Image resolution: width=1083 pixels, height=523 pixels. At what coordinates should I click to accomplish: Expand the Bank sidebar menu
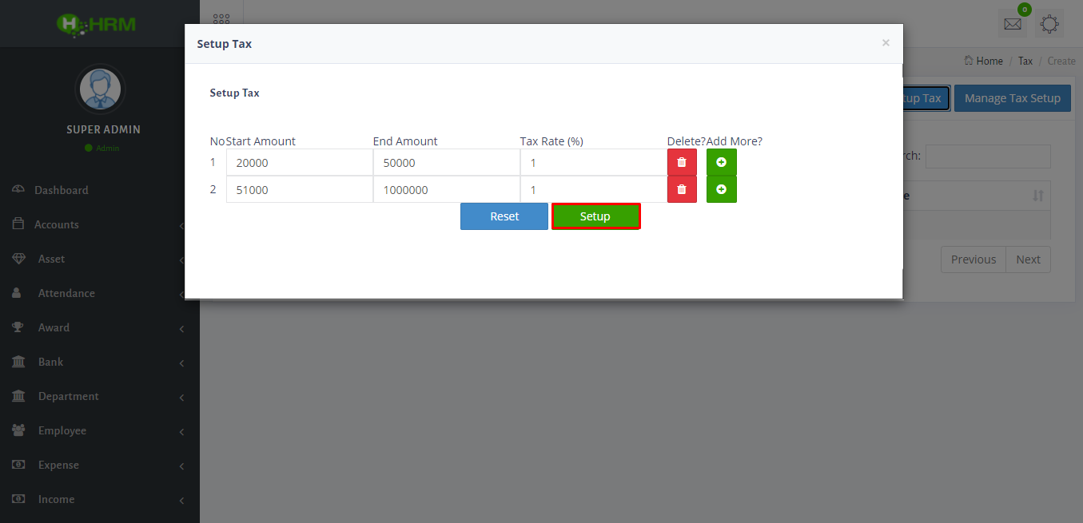pyautogui.click(x=50, y=362)
